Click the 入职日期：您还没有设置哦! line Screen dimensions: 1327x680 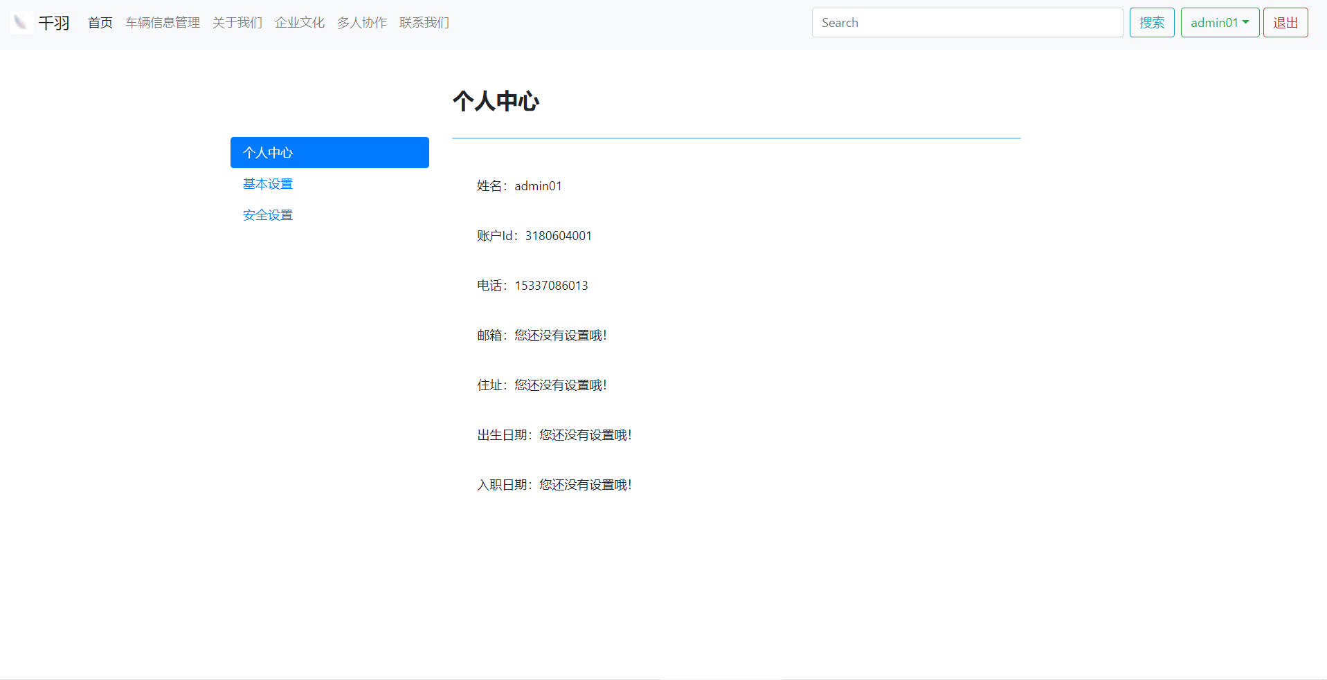pyautogui.click(x=554, y=485)
